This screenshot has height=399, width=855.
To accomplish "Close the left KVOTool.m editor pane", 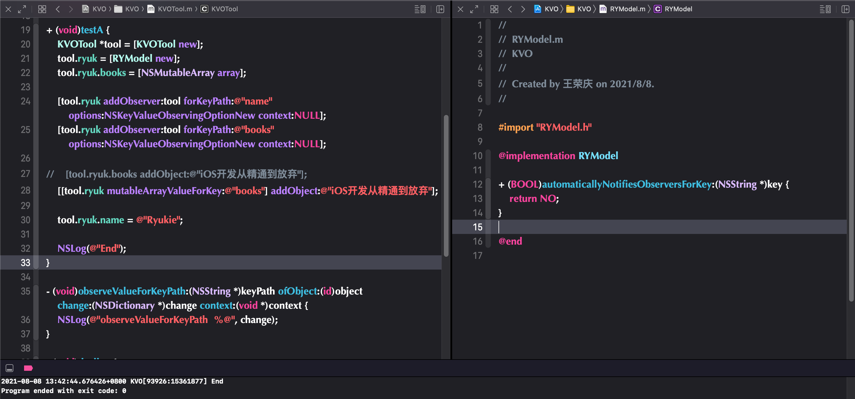I will [9, 9].
